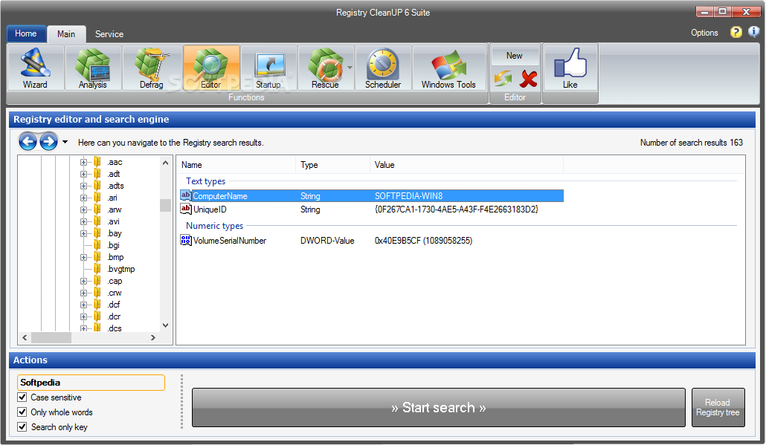Open the Options menu

pos(704,33)
